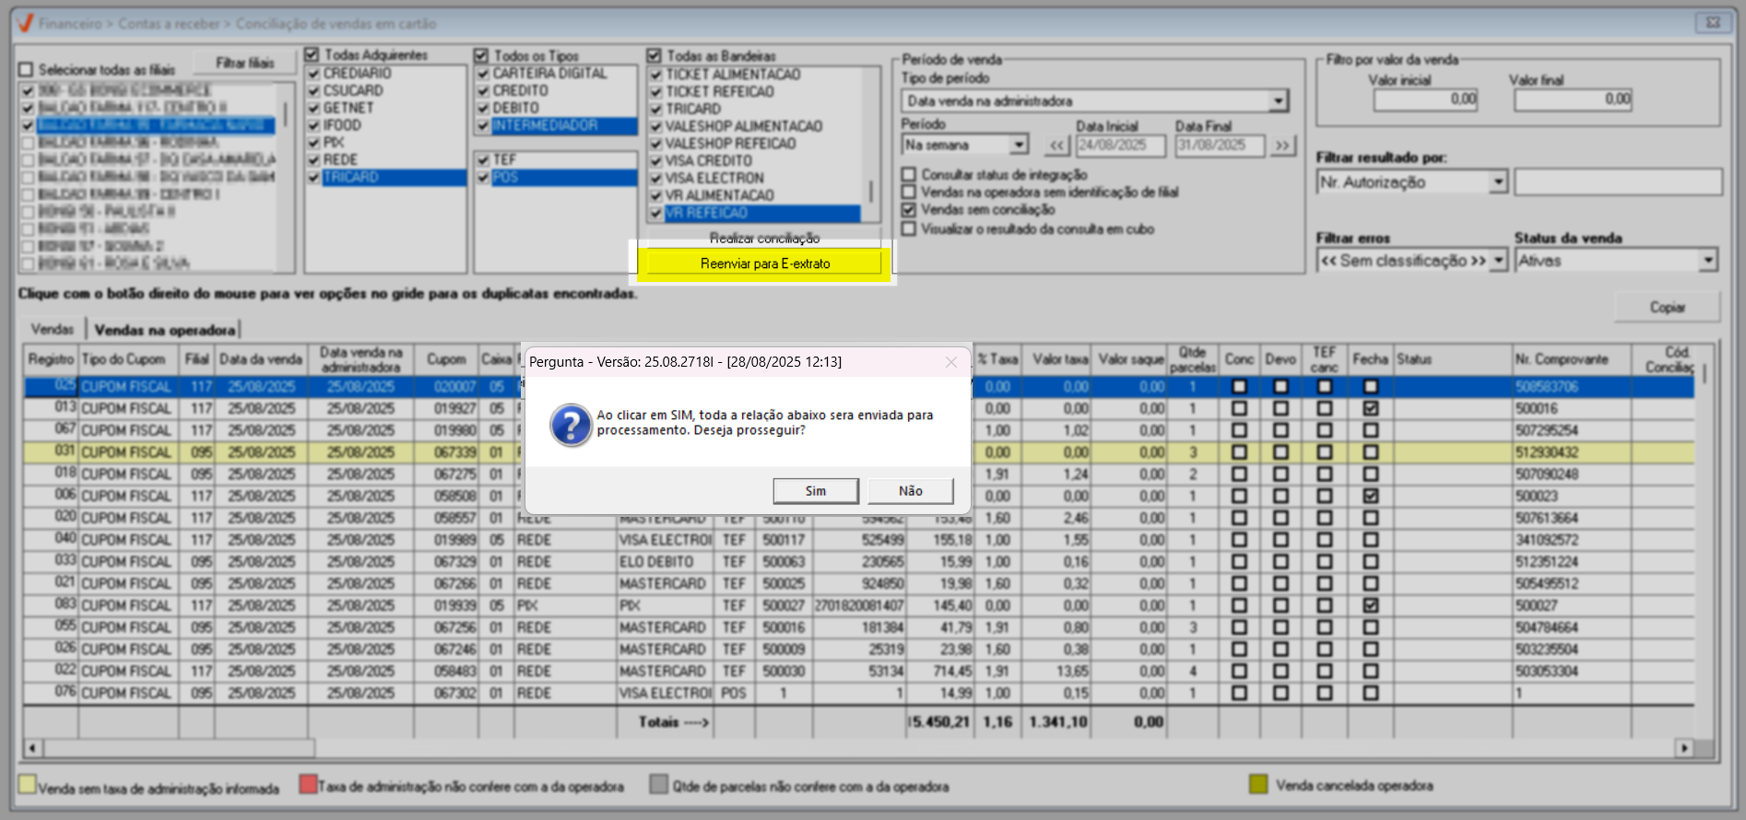Click the previous period arrow button
Image resolution: width=1746 pixels, height=820 pixels.
coord(1056,146)
